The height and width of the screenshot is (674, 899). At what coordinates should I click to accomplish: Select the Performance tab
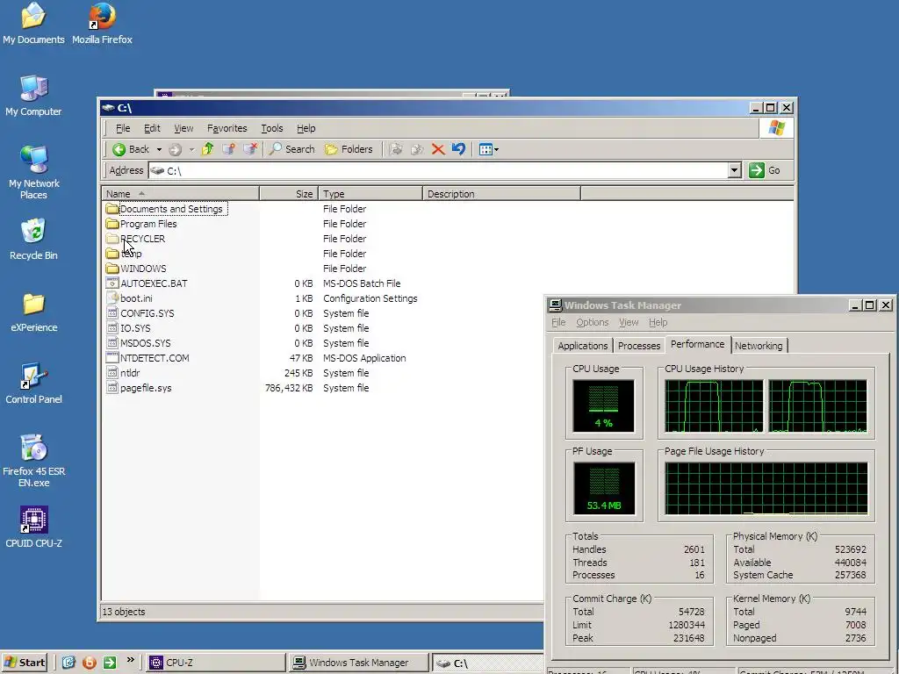tap(697, 344)
